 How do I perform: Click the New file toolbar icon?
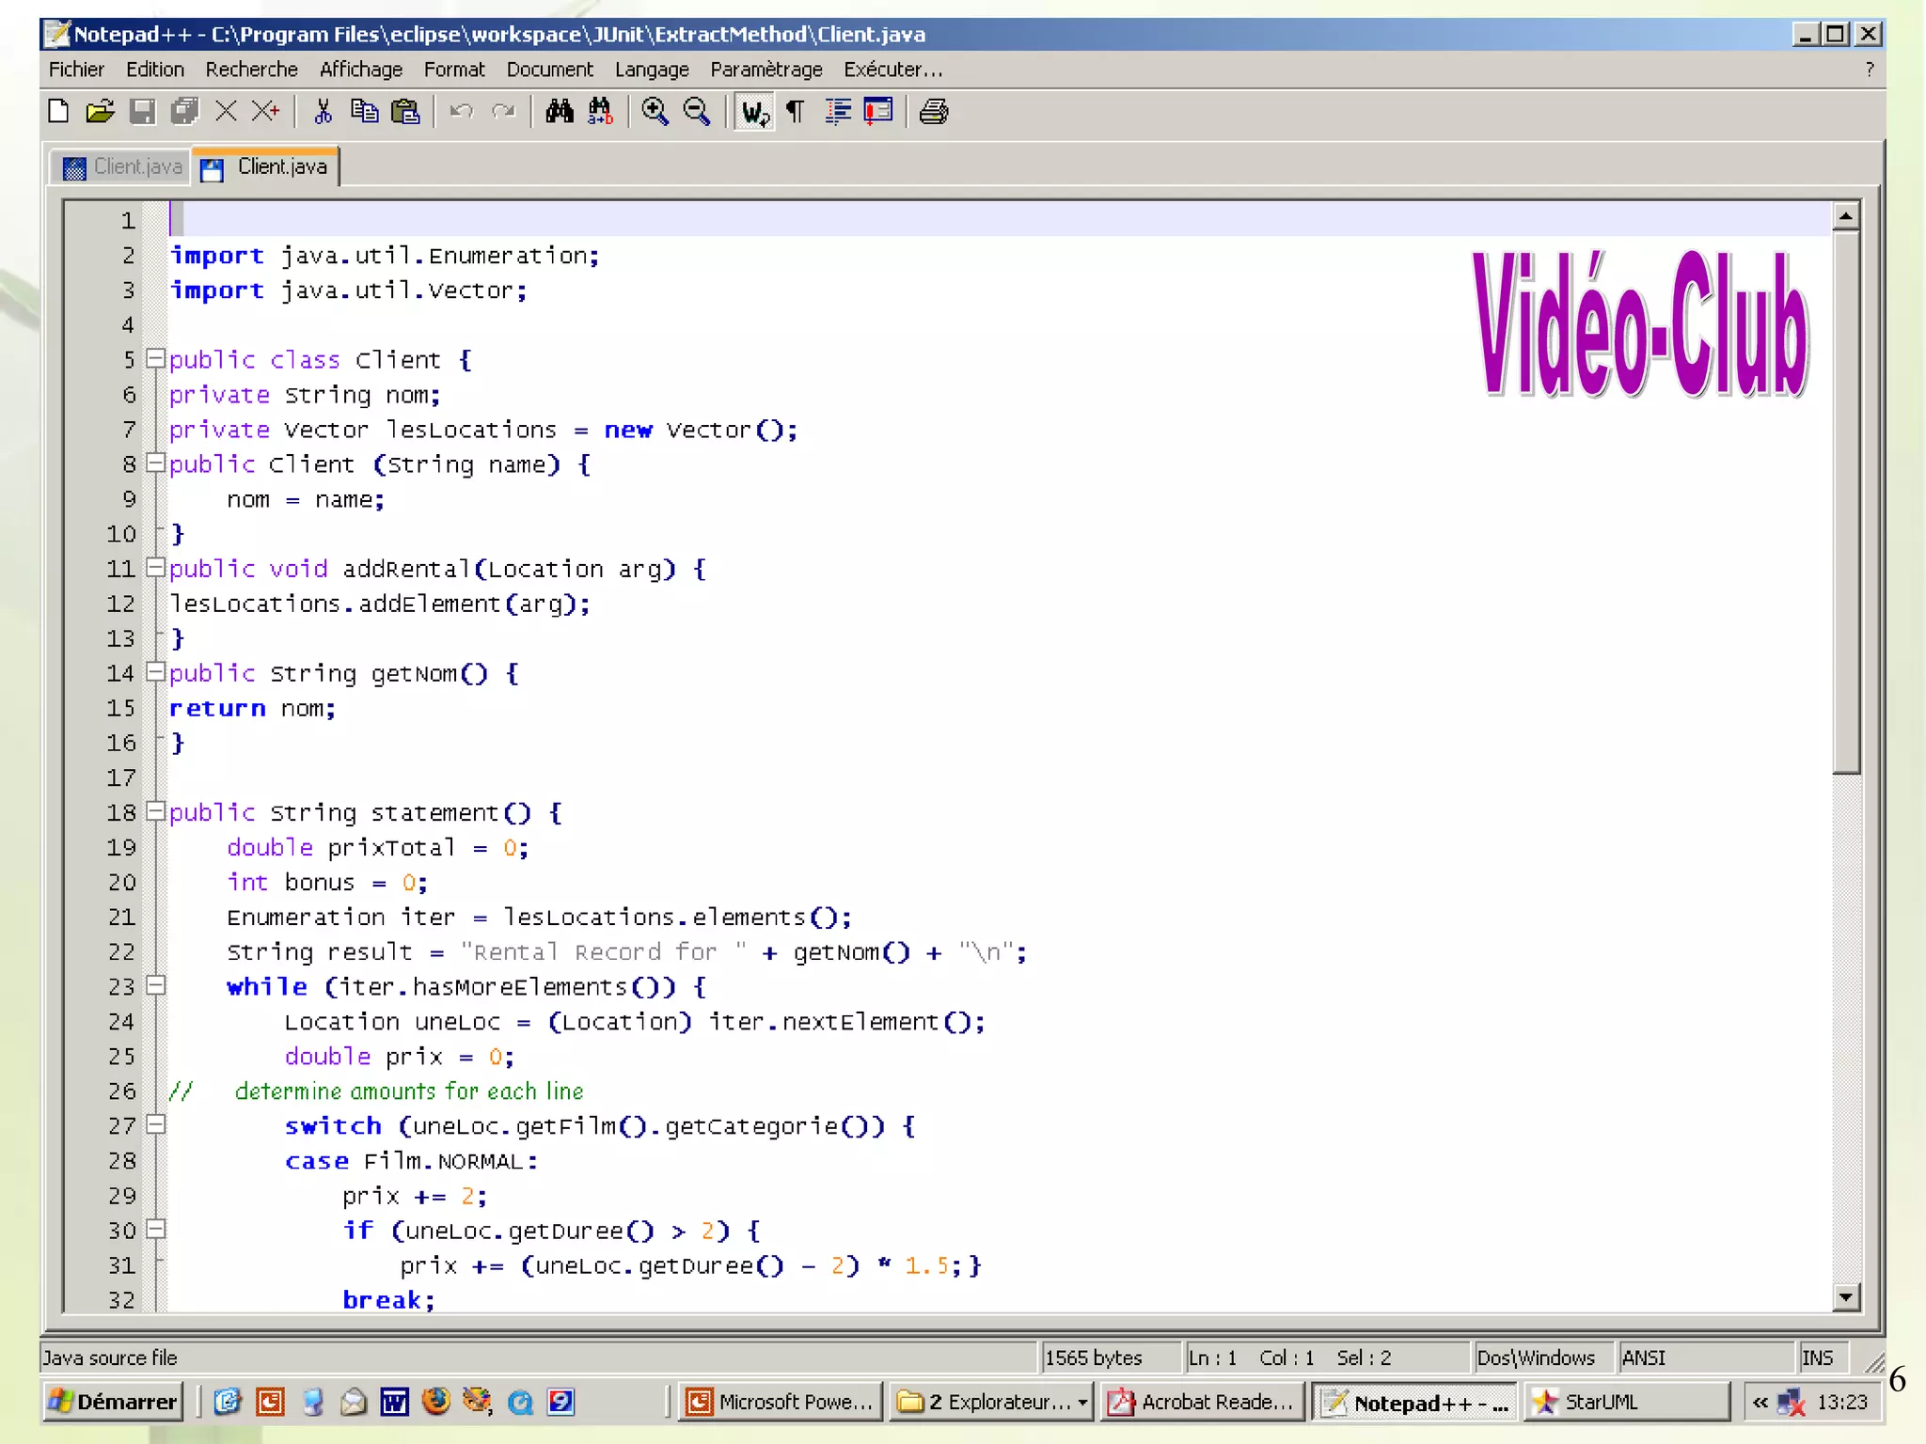tap(58, 112)
